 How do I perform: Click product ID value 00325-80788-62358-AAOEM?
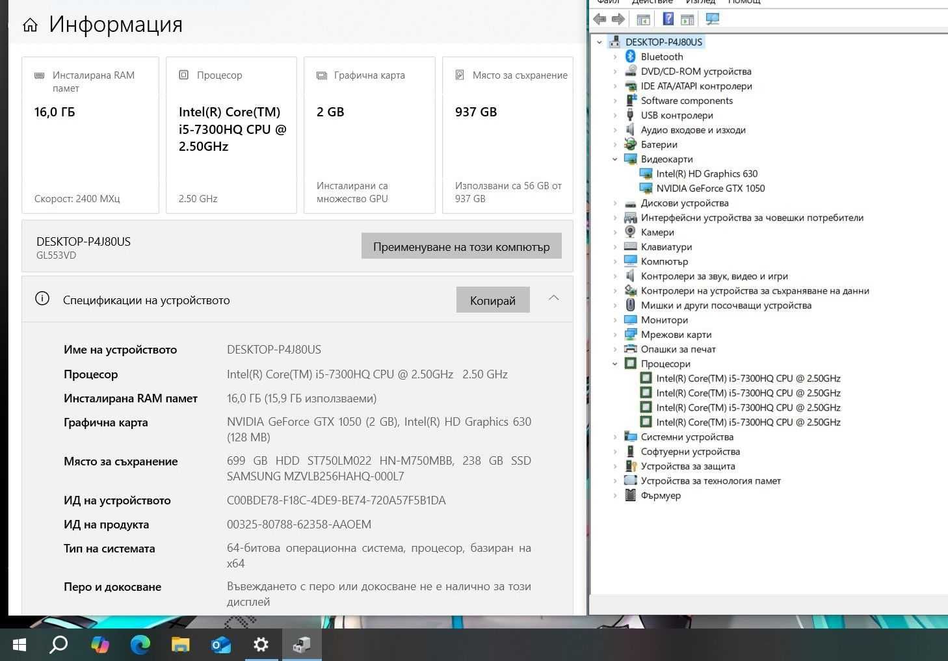click(x=299, y=525)
